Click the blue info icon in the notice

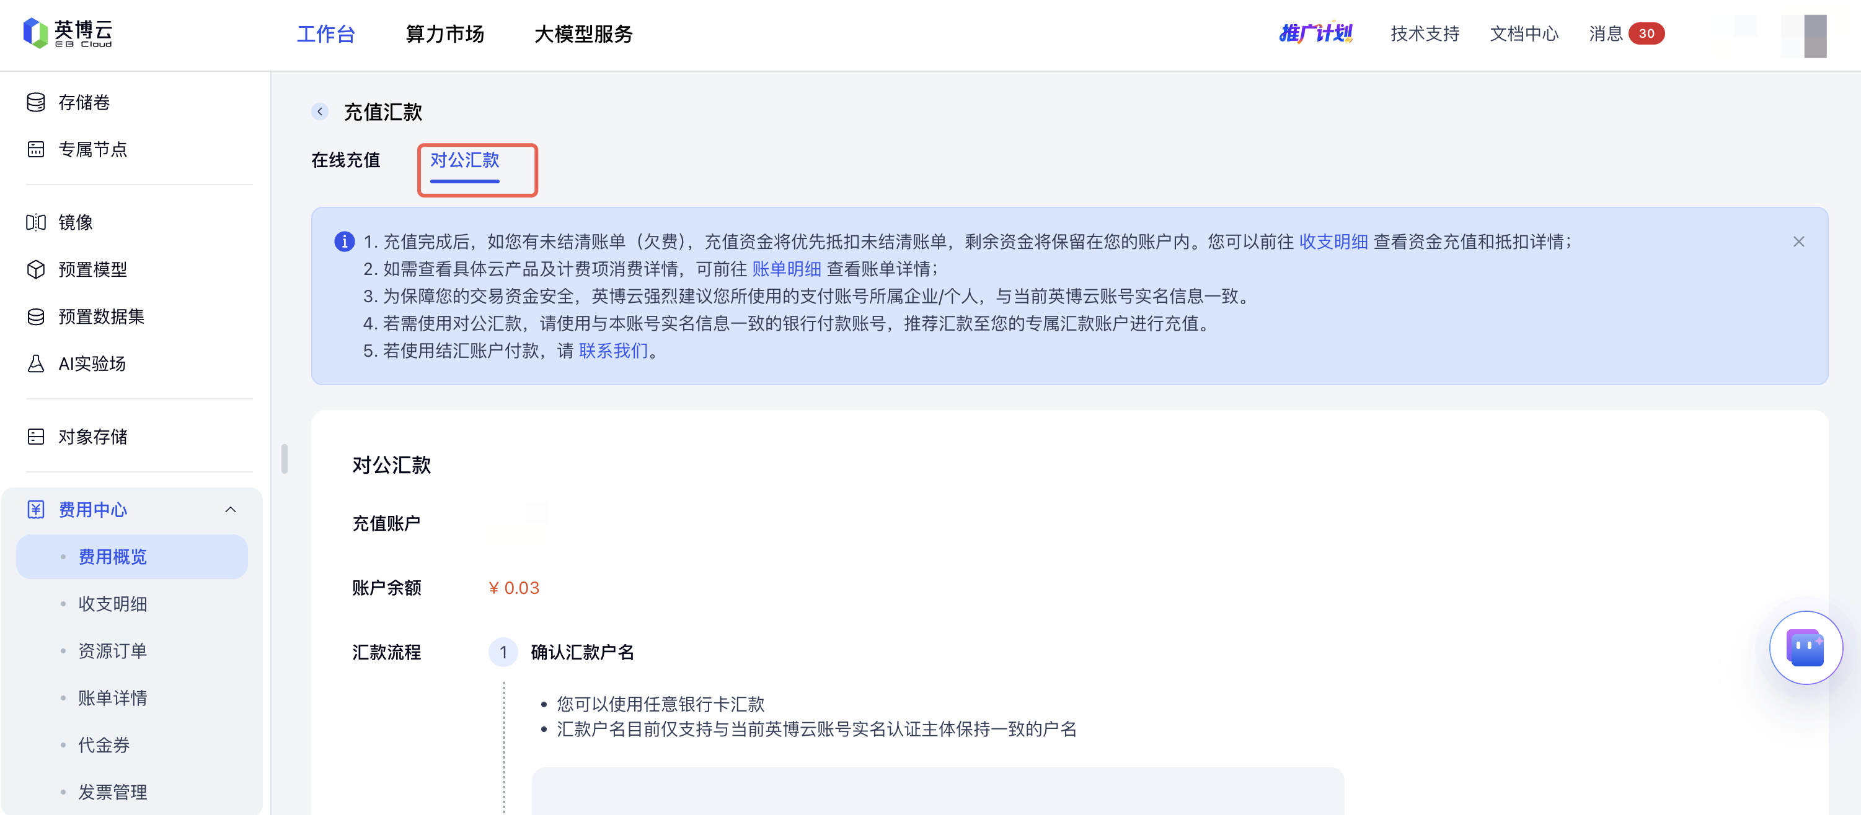click(x=345, y=241)
